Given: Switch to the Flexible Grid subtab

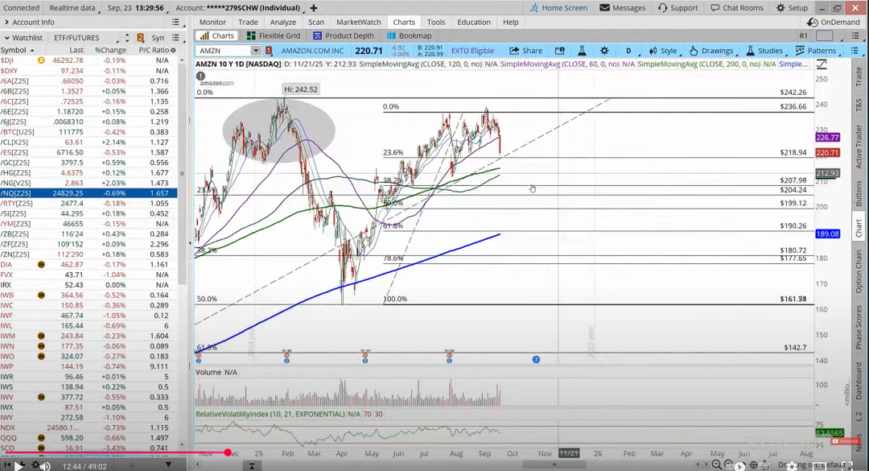Looking at the screenshot, I should point(274,35).
